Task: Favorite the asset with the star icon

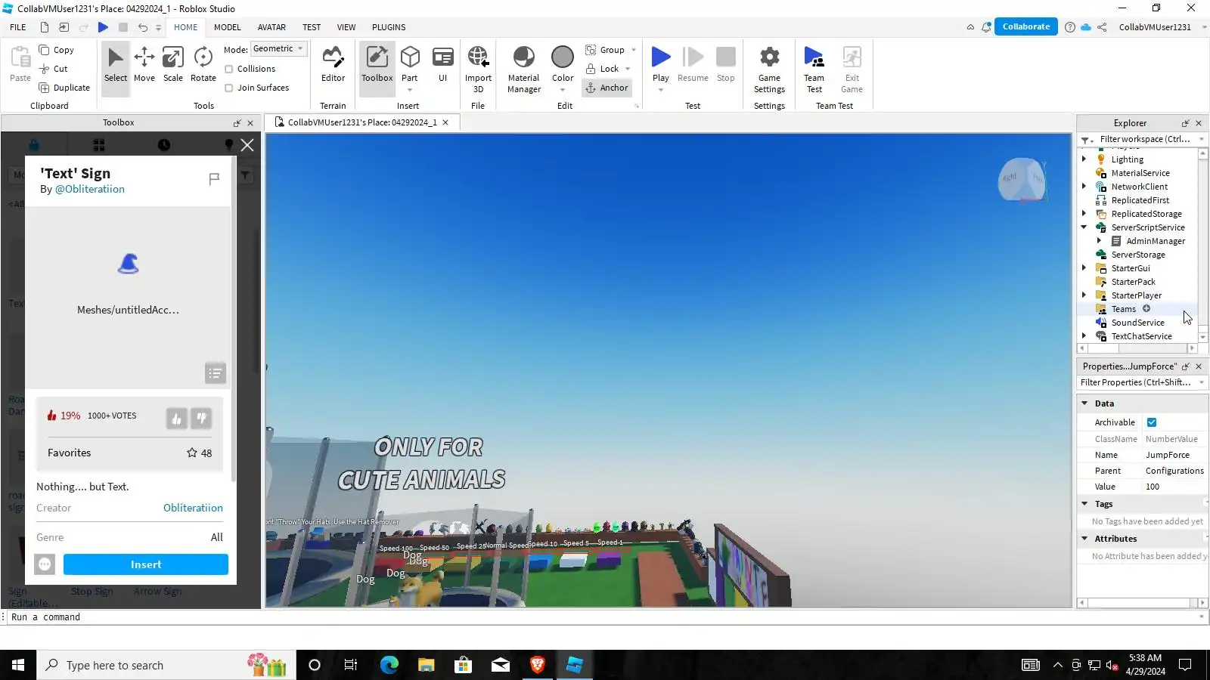Action: [192, 453]
